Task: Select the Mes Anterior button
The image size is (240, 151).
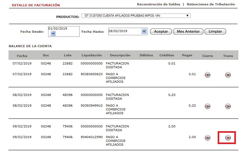Action: pyautogui.click(x=188, y=31)
